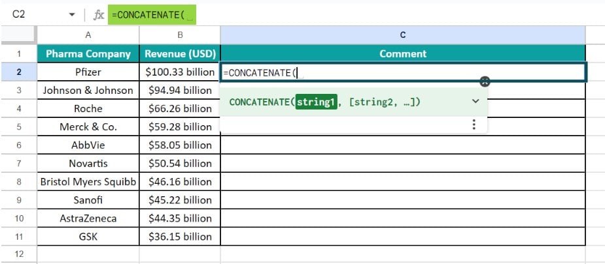This screenshot has width=605, height=264.
Task: Select the empty Comment cell beside AstraZeneca
Action: (403, 218)
